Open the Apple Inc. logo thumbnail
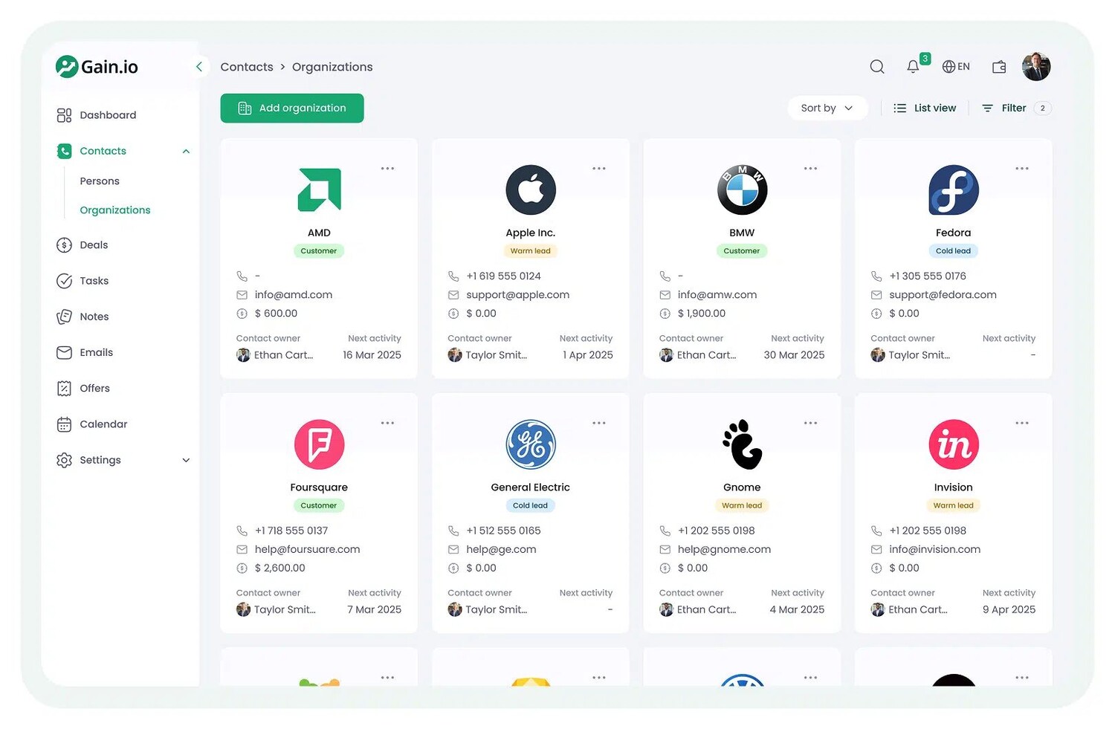 point(531,190)
